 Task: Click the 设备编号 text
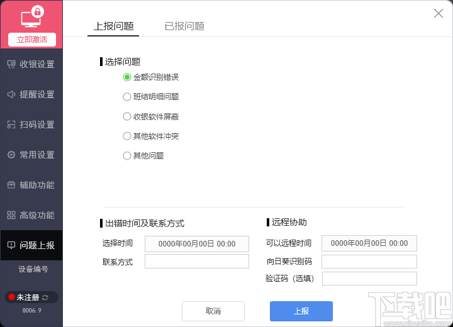[33, 269]
